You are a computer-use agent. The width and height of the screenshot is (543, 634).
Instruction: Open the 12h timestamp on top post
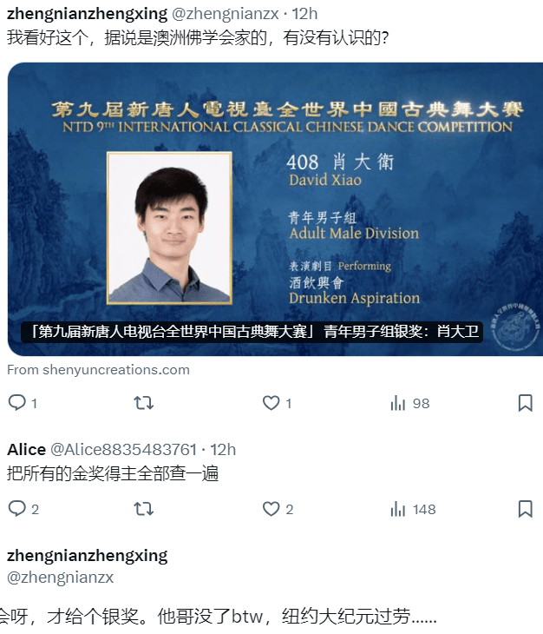[304, 14]
